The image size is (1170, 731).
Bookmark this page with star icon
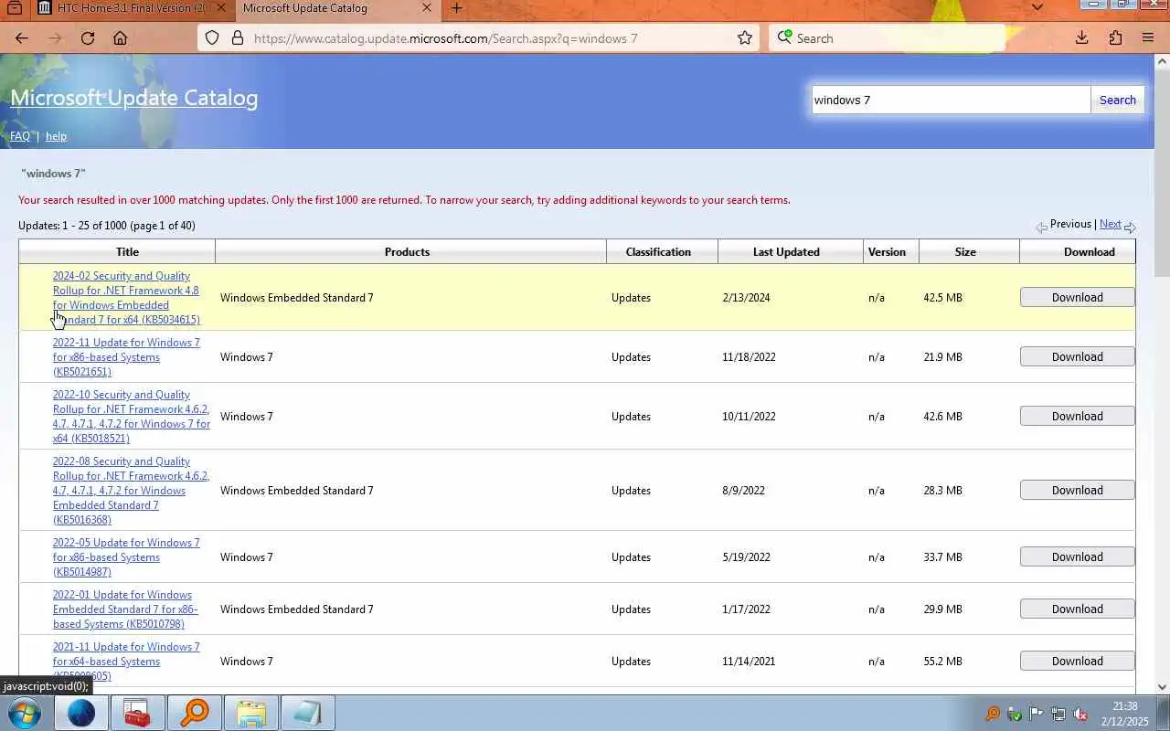point(745,38)
